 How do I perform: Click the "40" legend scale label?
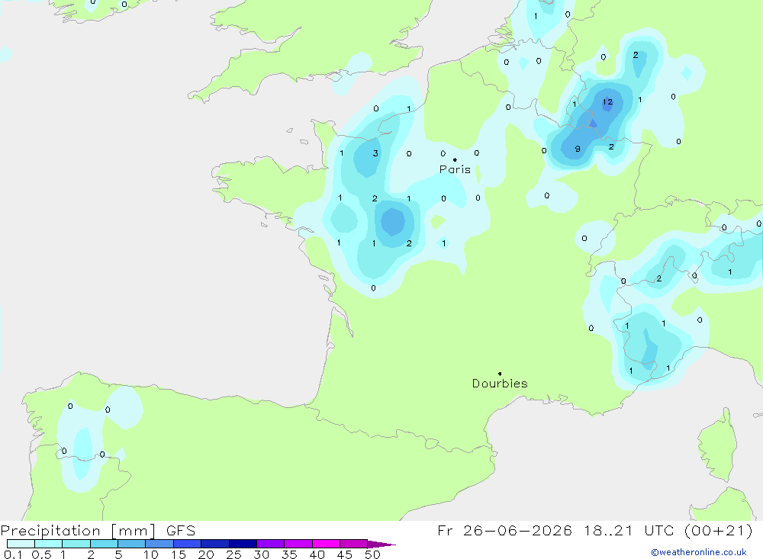[317, 554]
